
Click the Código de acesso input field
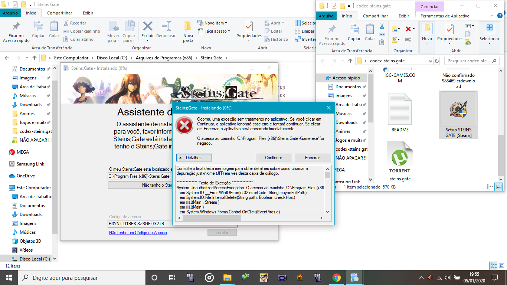tap(172, 224)
